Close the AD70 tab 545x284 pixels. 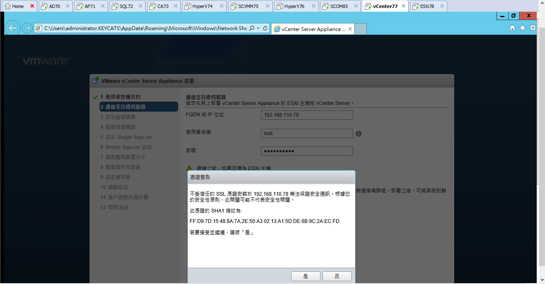pos(68,6)
